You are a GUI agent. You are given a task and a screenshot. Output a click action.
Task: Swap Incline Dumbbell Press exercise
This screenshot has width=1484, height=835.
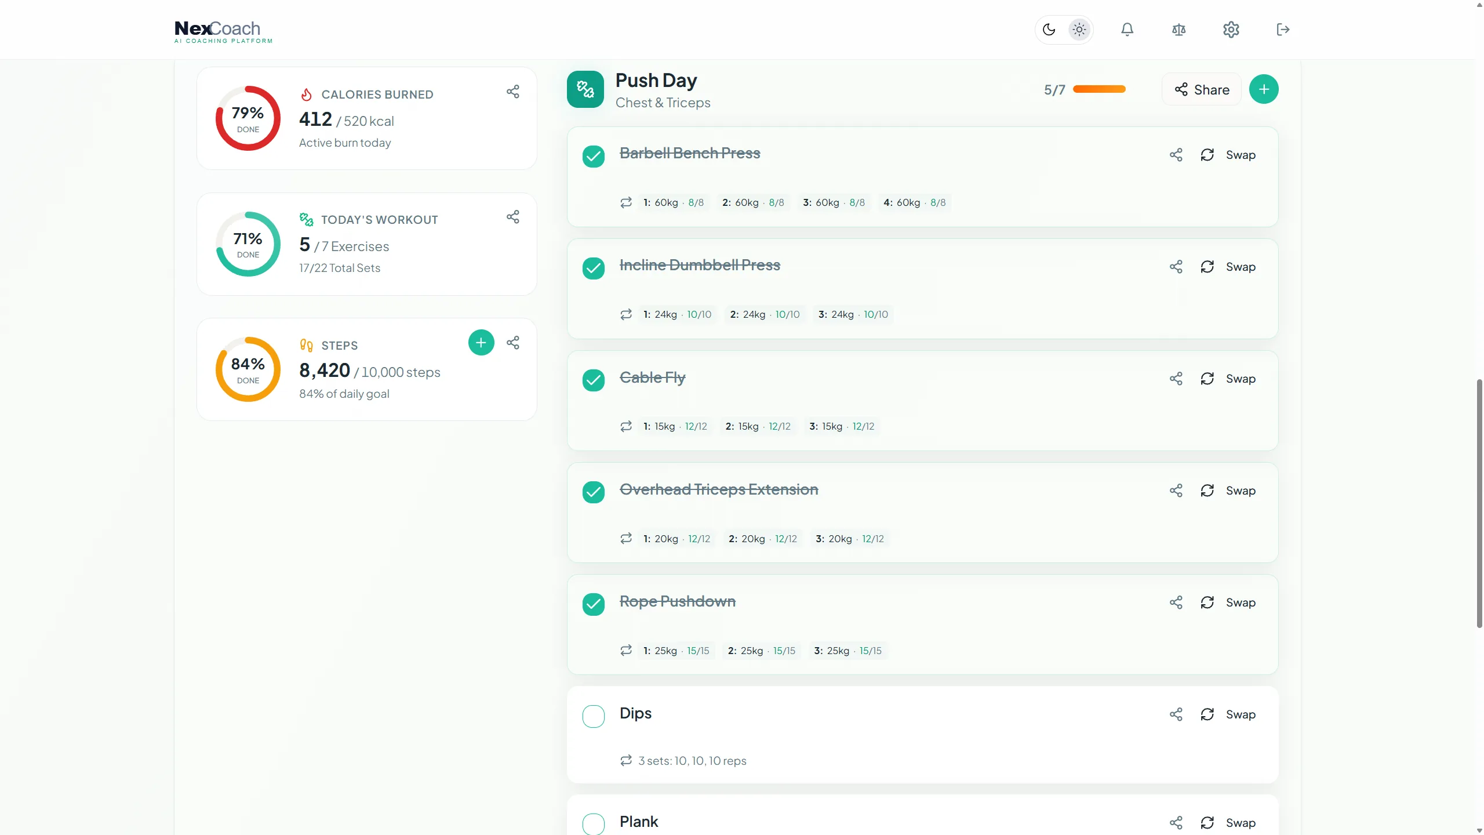[x=1228, y=267]
